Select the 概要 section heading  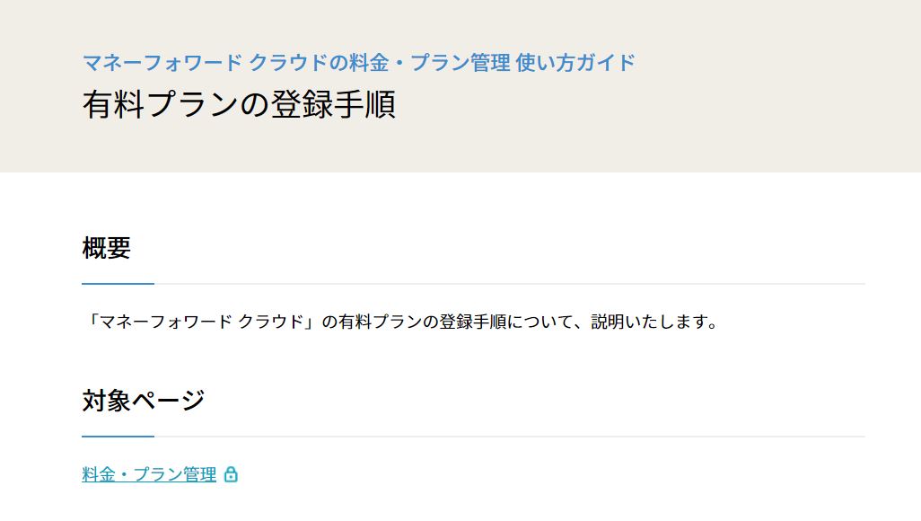tap(106, 248)
